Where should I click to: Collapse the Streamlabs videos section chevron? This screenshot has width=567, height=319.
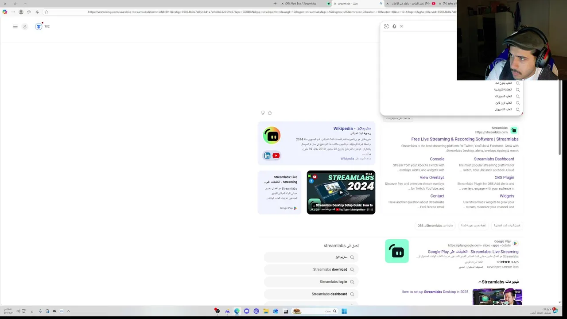coord(480,282)
